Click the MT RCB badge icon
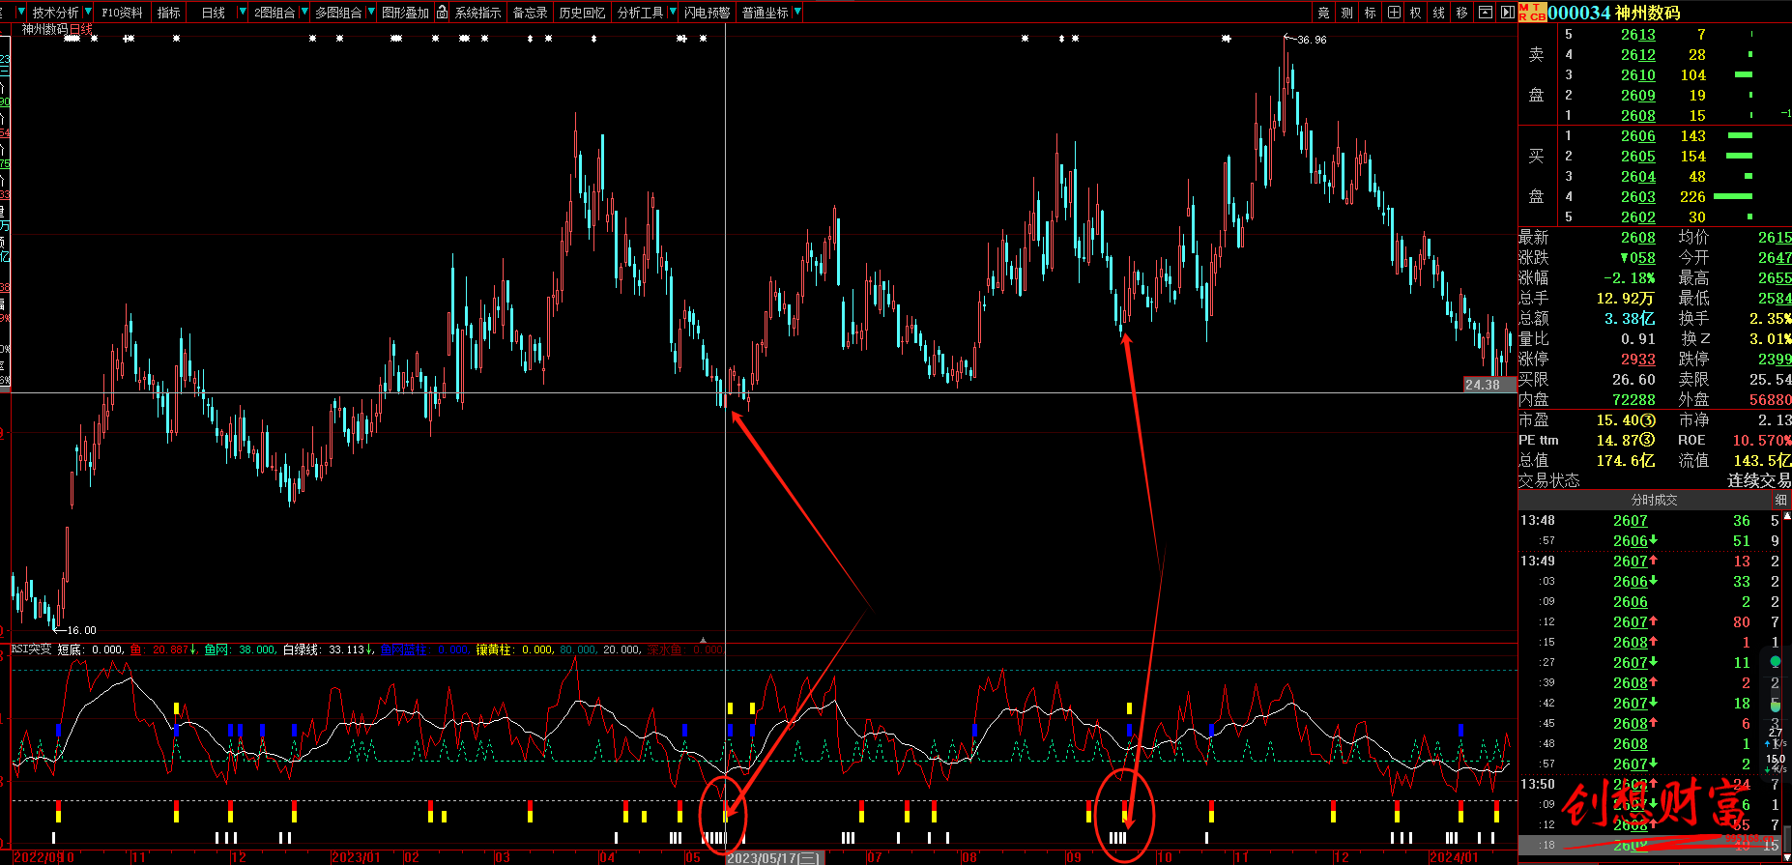Screen dimensions: 1792x865 [1532, 13]
